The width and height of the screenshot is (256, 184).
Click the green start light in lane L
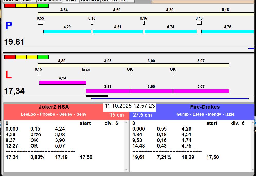[43, 57]
